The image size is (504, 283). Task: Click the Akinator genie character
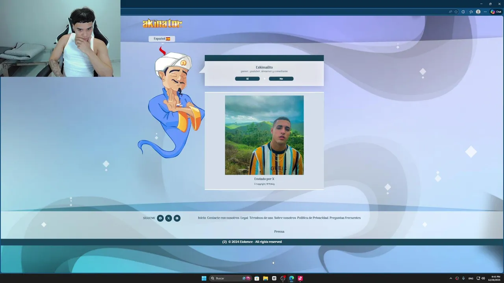pyautogui.click(x=172, y=103)
